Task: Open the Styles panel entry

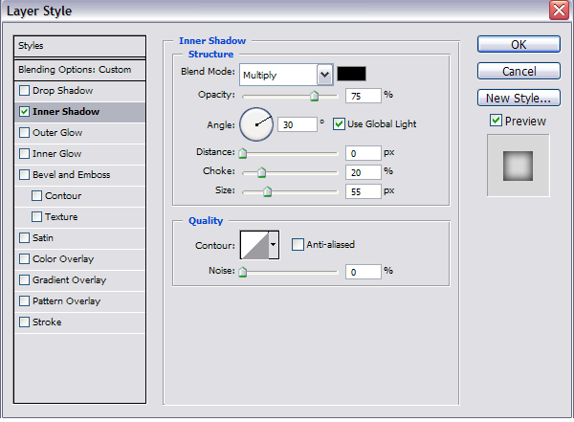Action: pos(79,46)
